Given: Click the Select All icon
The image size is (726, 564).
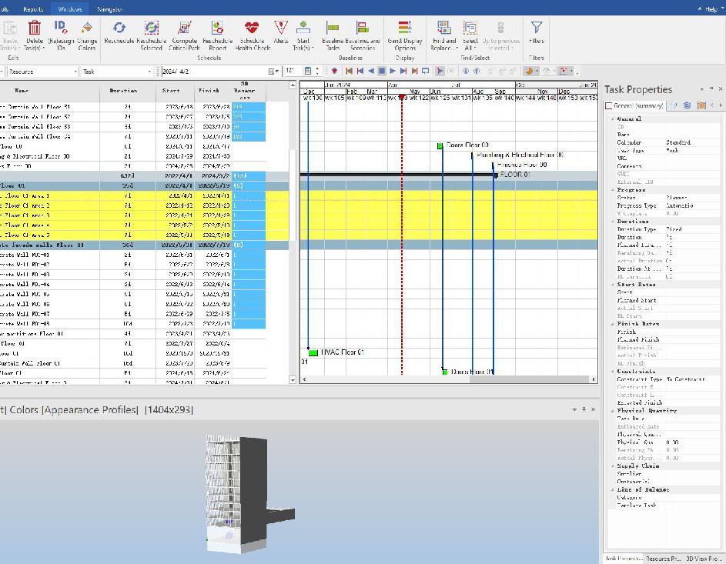Looking at the screenshot, I should pyautogui.click(x=470, y=28).
